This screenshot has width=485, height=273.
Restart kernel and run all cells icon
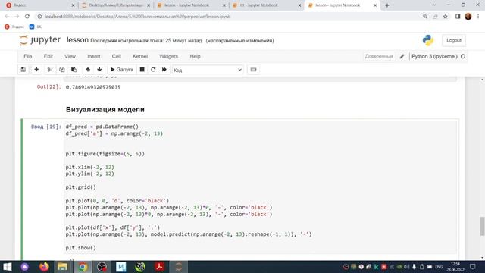164,70
